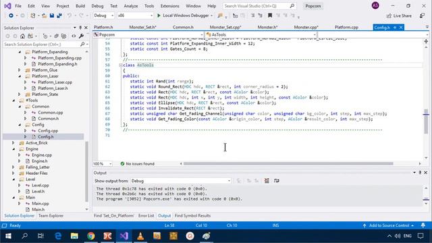Viewport: 432px width, 243px height.
Task: Click the Save All toolbar icon
Action: 59,16
